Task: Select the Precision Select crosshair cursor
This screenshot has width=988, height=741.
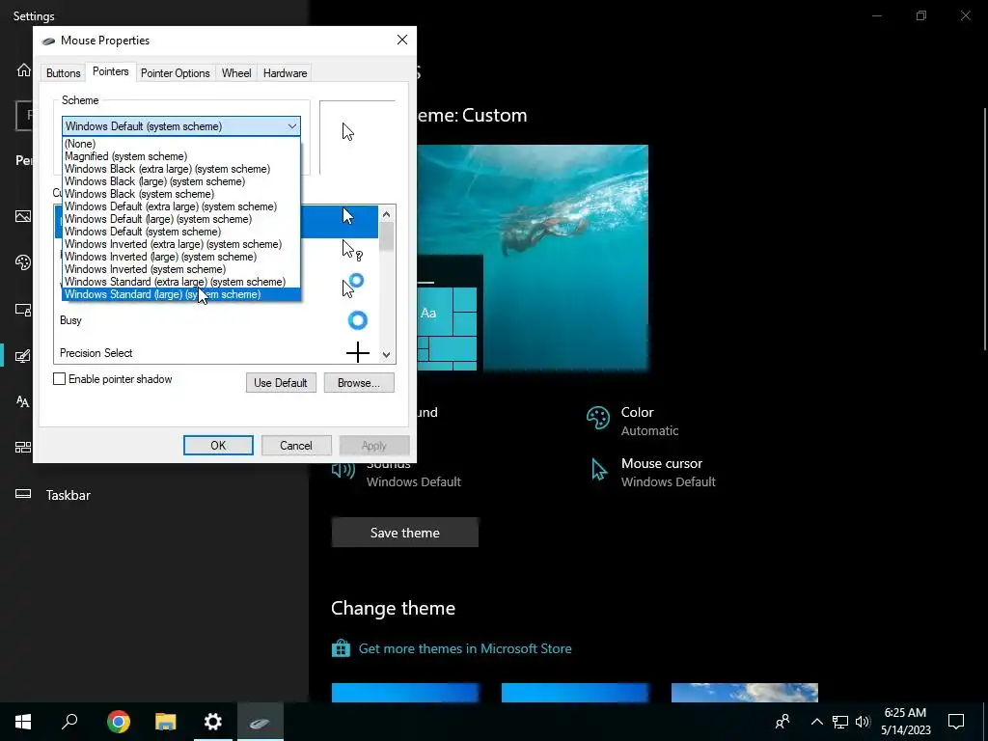Action: pyautogui.click(x=357, y=352)
